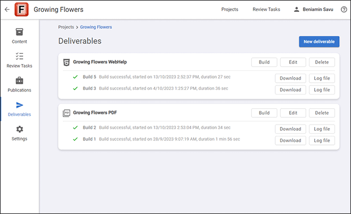Click the PDF deliverable icon
Viewport: 351px width, 214px height.
[x=66, y=113]
